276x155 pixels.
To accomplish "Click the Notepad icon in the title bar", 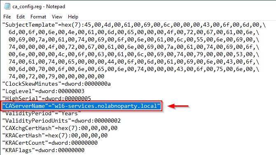I will coord(7,7).
